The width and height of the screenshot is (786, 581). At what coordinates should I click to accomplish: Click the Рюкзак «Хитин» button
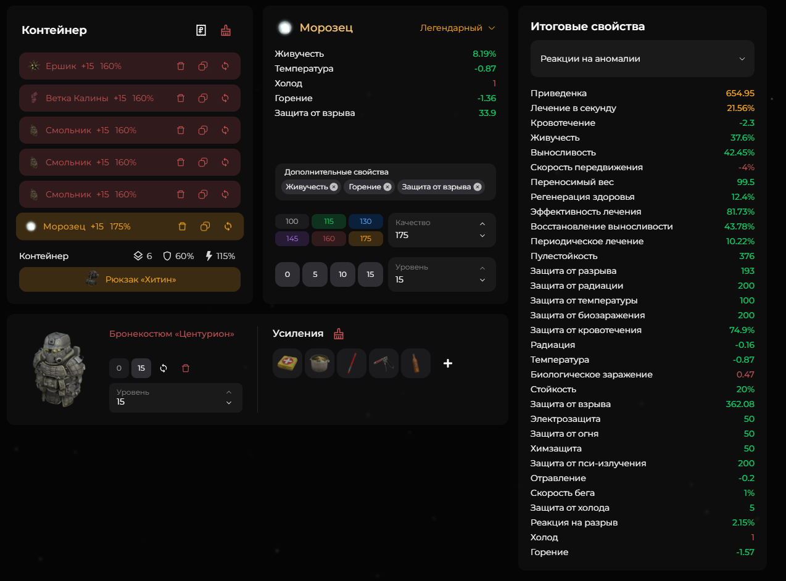point(130,279)
